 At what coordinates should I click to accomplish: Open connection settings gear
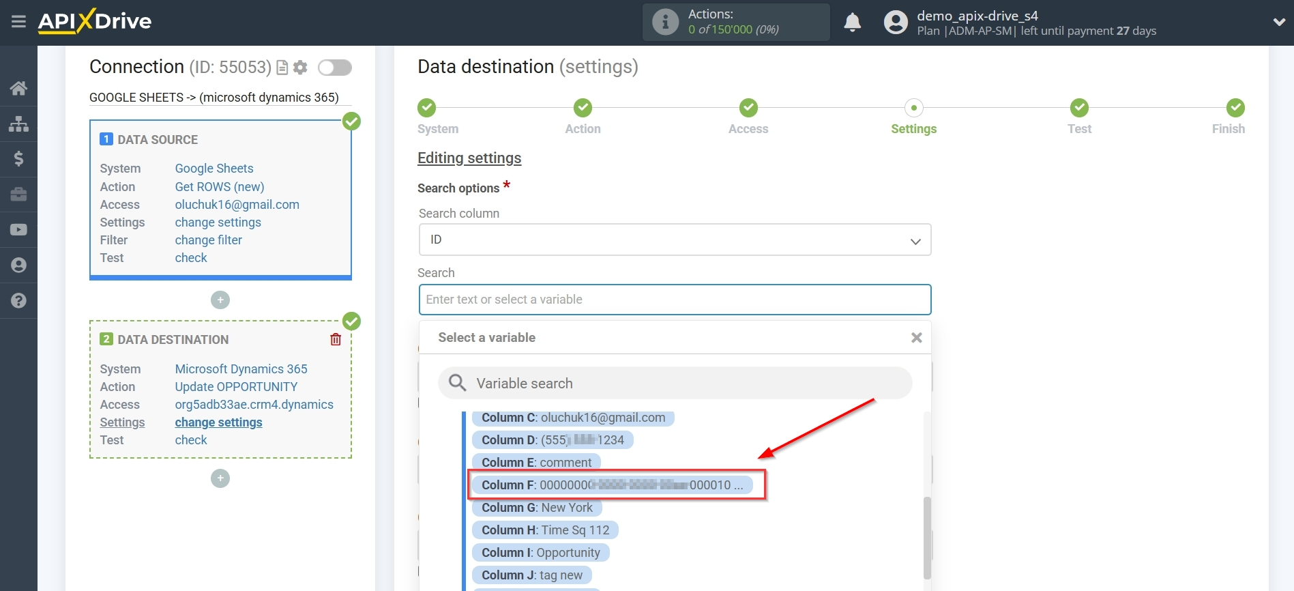coord(300,68)
